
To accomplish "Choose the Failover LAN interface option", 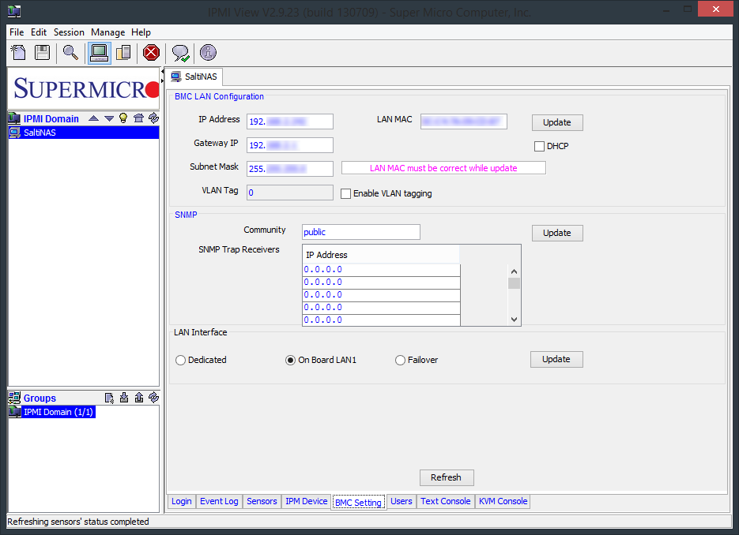I will click(x=400, y=361).
